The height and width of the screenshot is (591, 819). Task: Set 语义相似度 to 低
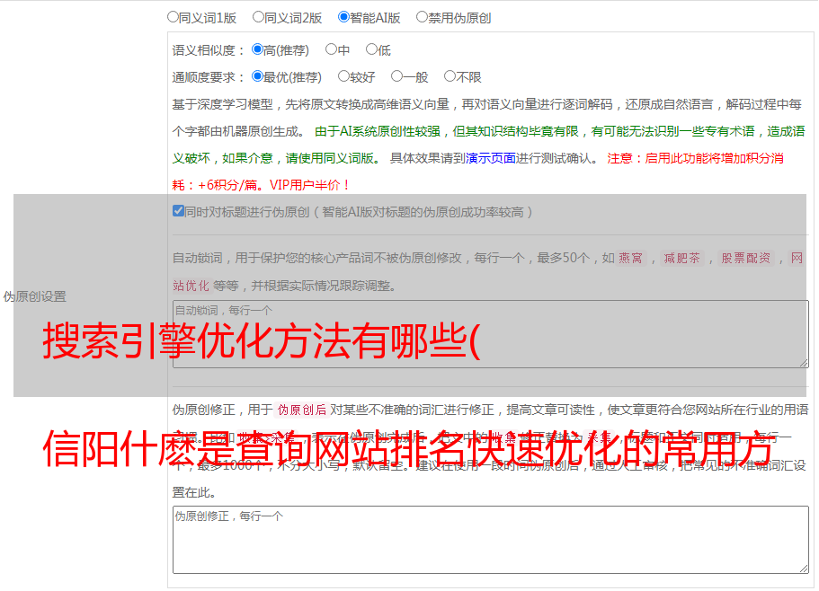[x=371, y=49]
